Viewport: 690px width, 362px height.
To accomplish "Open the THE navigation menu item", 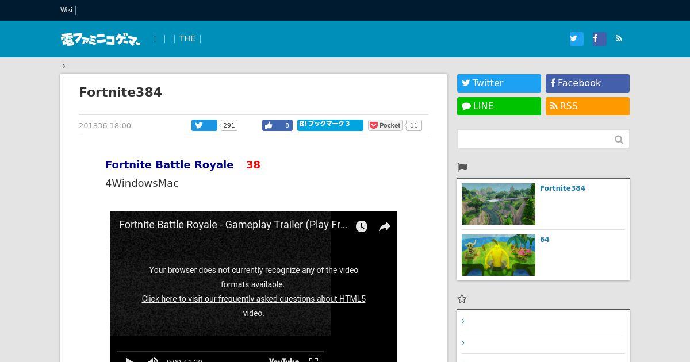I will (x=187, y=38).
